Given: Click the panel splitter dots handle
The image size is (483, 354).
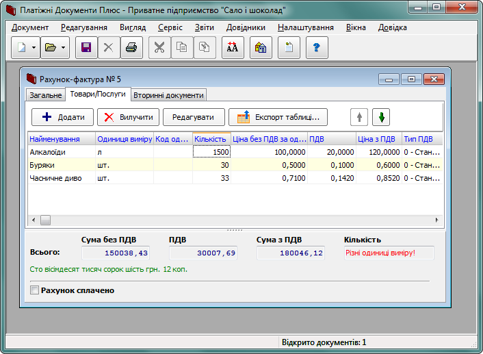Looking at the screenshot, I should coord(235,230).
